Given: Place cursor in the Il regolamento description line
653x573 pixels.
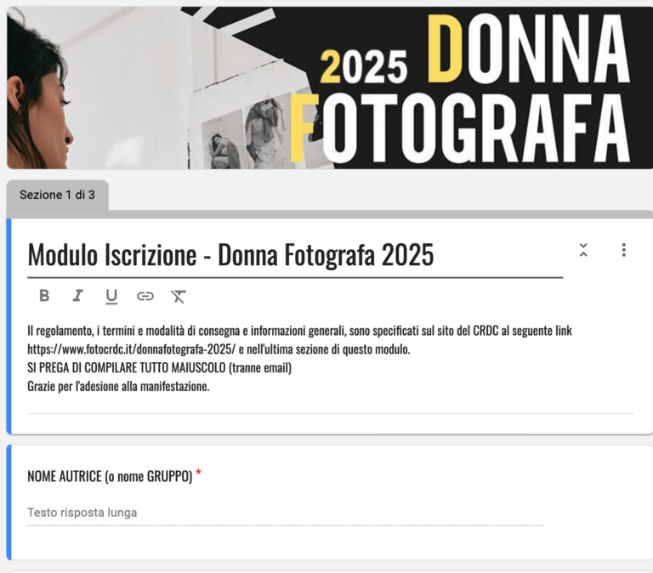Looking at the screenshot, I should (299, 331).
